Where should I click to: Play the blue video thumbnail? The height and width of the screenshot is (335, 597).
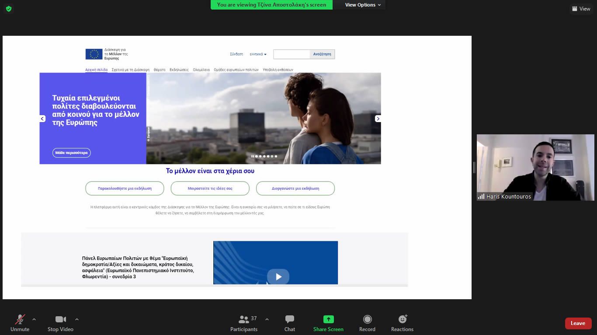point(278,277)
